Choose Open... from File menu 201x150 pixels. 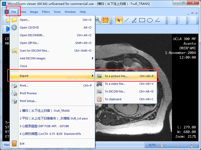click(52, 20)
